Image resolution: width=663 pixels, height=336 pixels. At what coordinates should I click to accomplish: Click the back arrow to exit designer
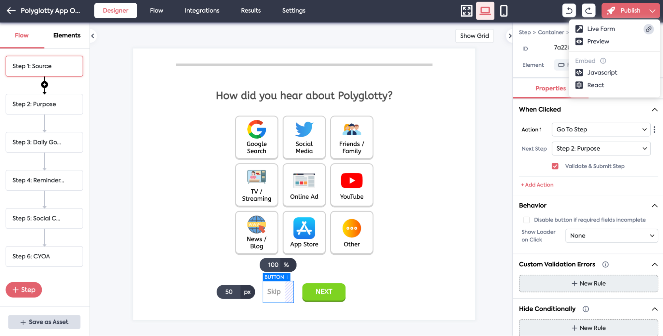(11, 11)
